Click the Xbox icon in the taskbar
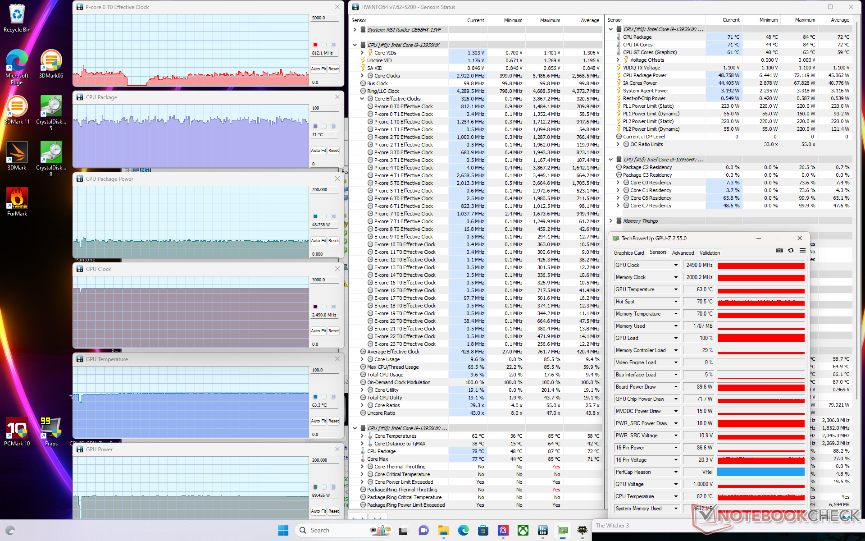The height and width of the screenshot is (541, 865). click(x=523, y=530)
